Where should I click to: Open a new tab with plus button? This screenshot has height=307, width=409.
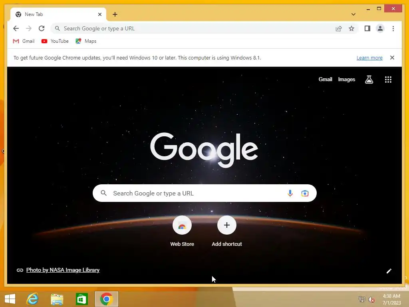tap(115, 14)
